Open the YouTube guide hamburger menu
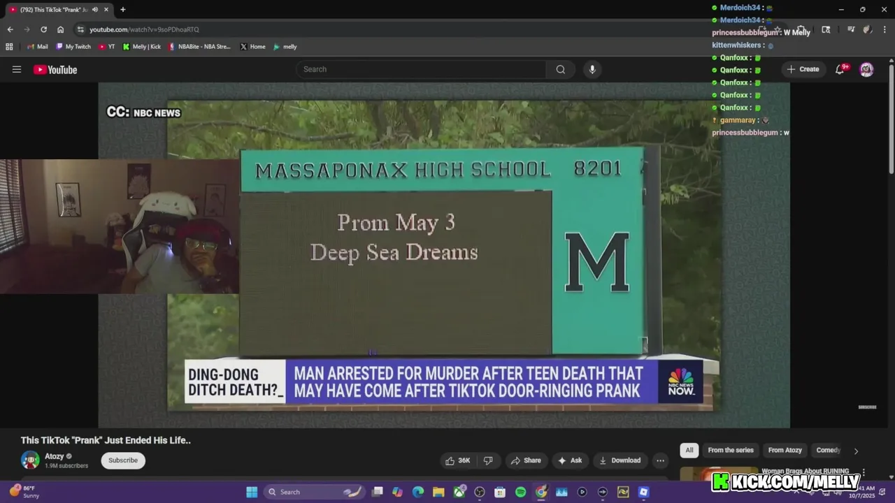The height and width of the screenshot is (503, 895). (17, 69)
